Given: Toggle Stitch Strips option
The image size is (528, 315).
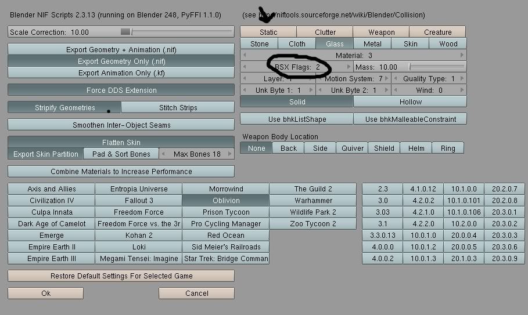Looking at the screenshot, I should [178, 107].
